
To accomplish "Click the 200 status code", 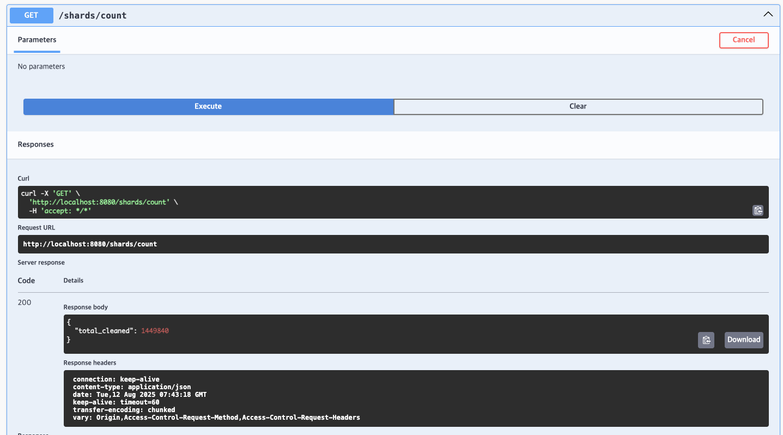I will [25, 303].
